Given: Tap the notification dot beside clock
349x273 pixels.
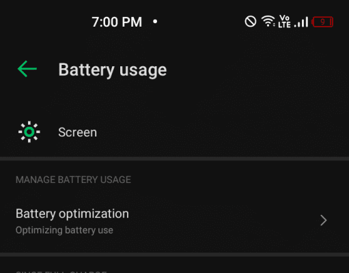Looking at the screenshot, I should (155, 22).
